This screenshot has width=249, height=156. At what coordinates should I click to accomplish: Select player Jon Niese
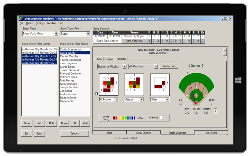75,91
